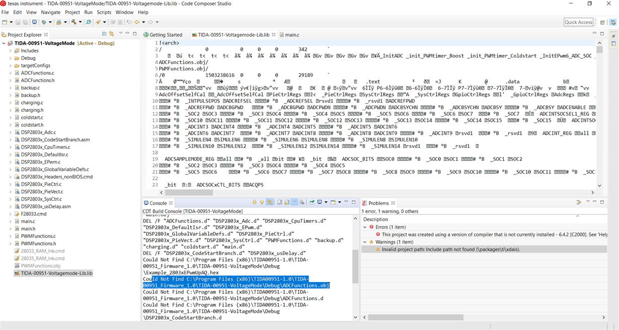Select the Problems tab
Screen dimensions: 619x330
378,203
